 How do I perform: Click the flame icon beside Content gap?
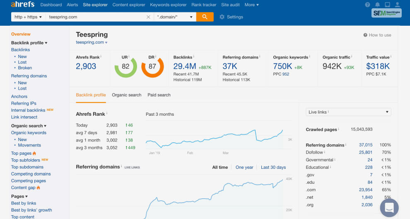coord(38,187)
